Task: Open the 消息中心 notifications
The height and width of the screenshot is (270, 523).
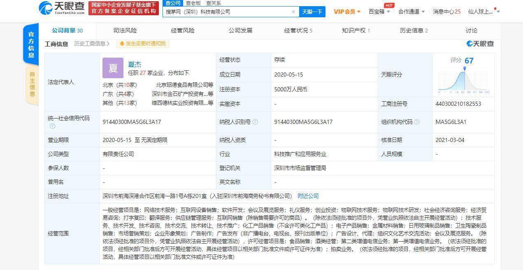Action: (x=446, y=12)
